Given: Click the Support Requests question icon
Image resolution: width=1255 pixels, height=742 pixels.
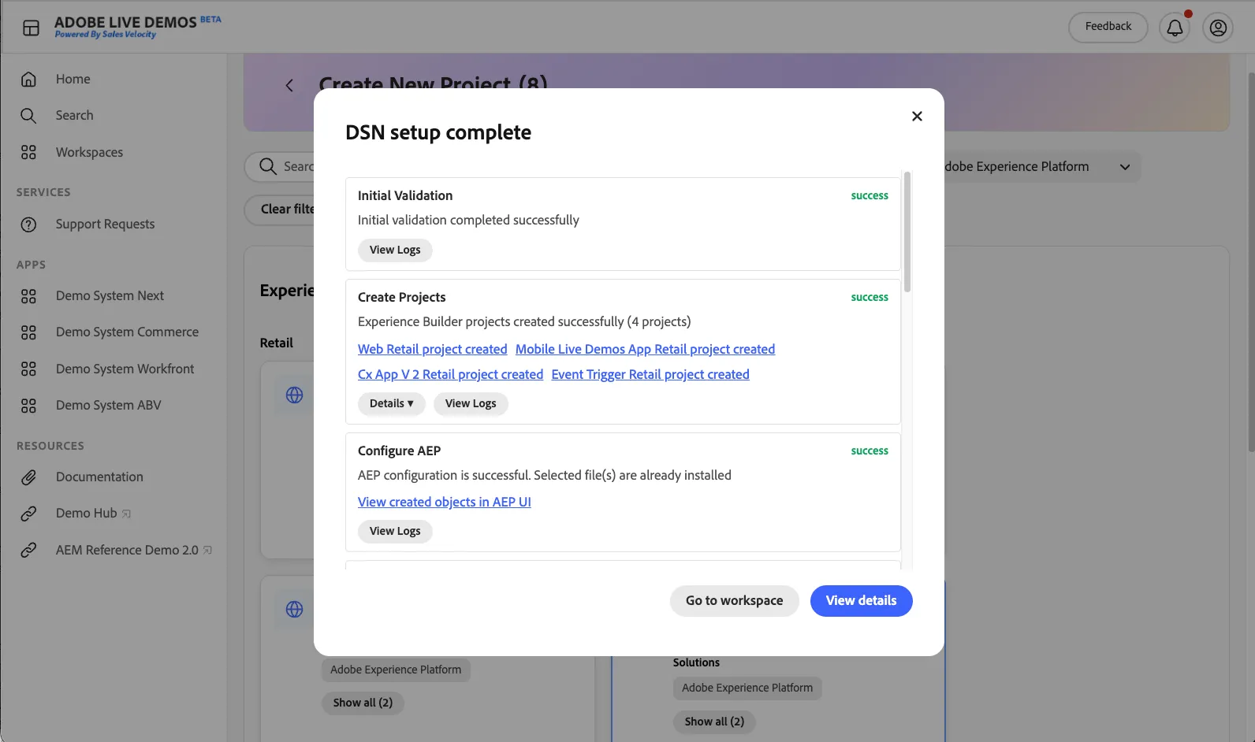Looking at the screenshot, I should pos(28,224).
